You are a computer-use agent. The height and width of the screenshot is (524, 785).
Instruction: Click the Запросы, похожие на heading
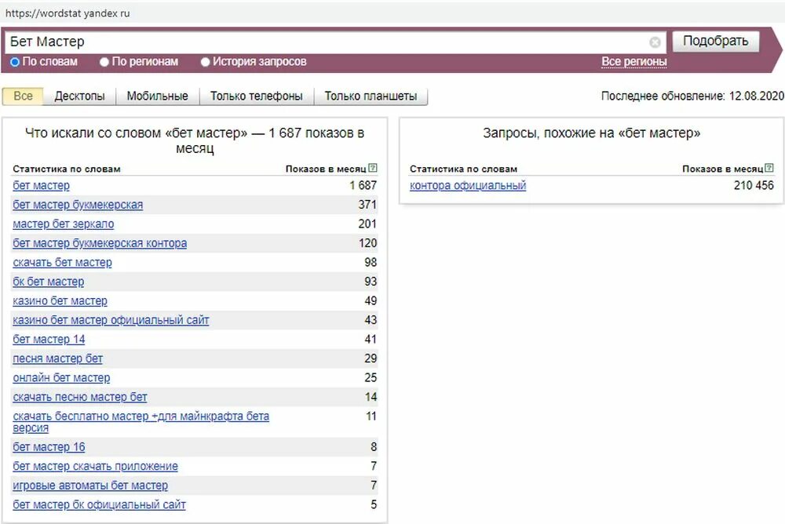pos(591,133)
